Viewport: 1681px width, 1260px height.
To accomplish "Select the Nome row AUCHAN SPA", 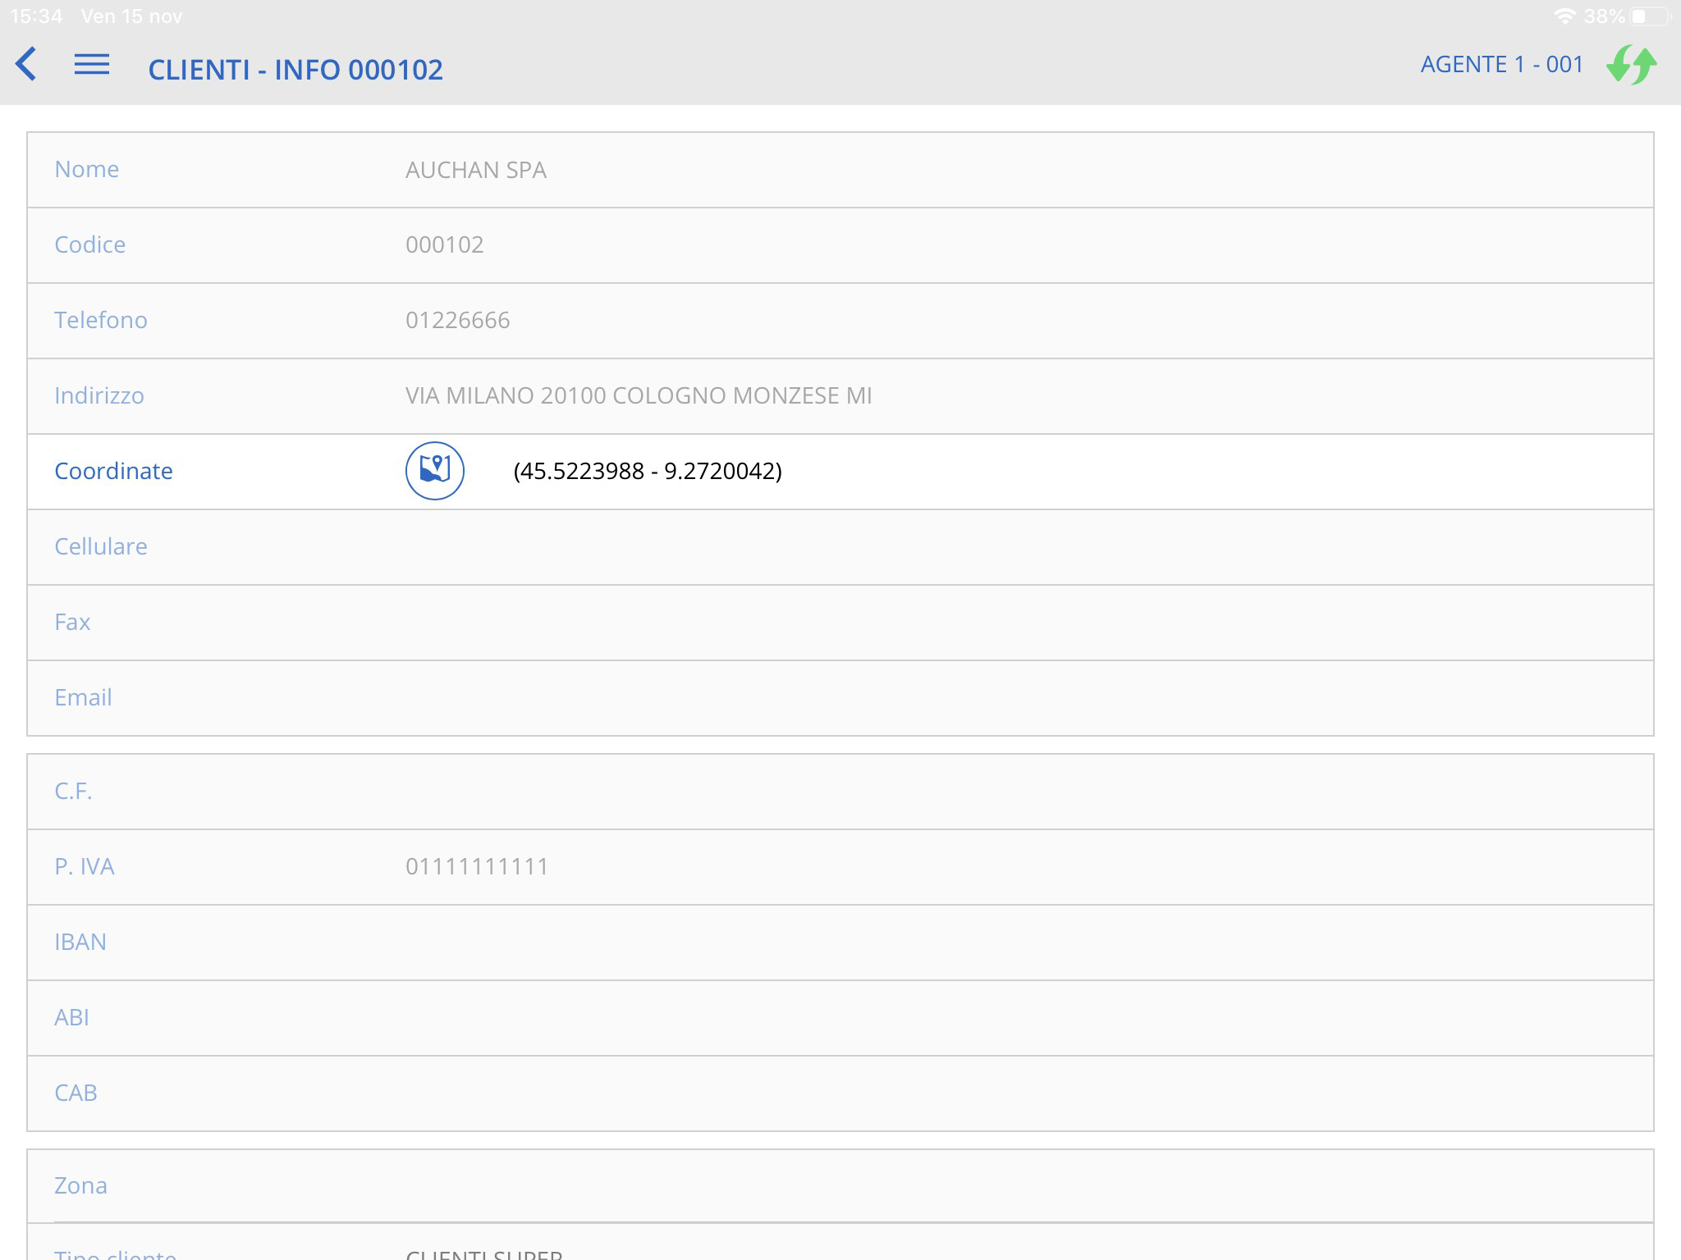I will [475, 170].
